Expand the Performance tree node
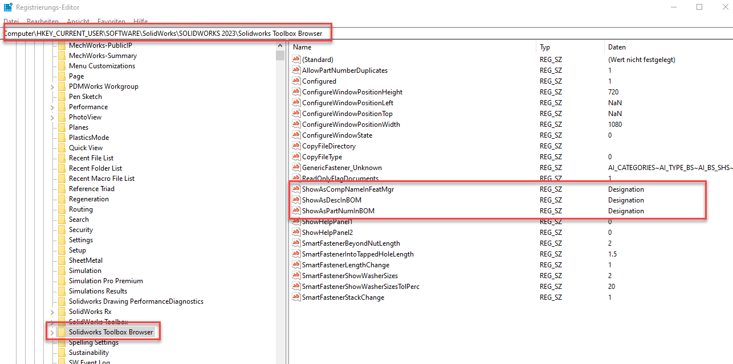Image resolution: width=733 pixels, height=364 pixels. coord(52,107)
